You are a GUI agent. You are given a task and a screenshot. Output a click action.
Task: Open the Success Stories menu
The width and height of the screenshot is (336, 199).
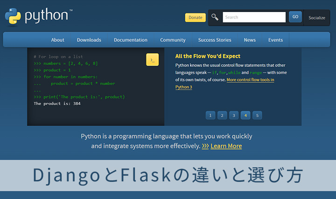coord(214,40)
